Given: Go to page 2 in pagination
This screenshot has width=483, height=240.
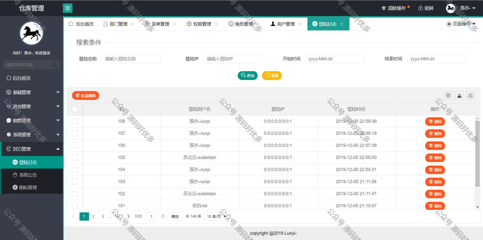Looking at the screenshot, I should [93, 216].
